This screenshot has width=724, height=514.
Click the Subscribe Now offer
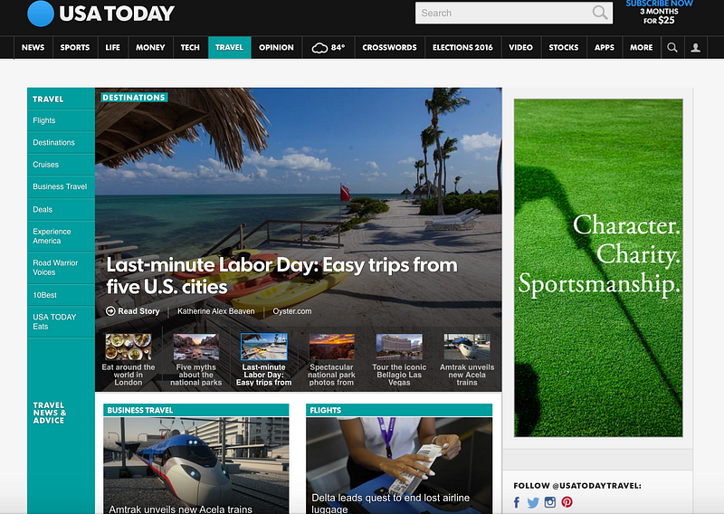tap(659, 12)
